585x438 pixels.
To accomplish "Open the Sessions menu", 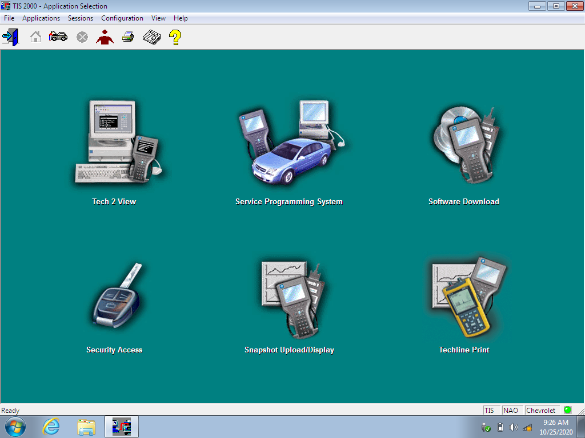I will point(80,18).
